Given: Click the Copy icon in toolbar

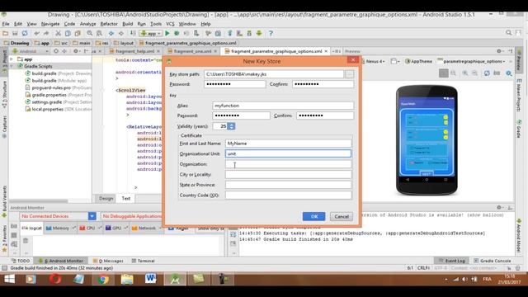Looking at the screenshot, I should point(68,33).
